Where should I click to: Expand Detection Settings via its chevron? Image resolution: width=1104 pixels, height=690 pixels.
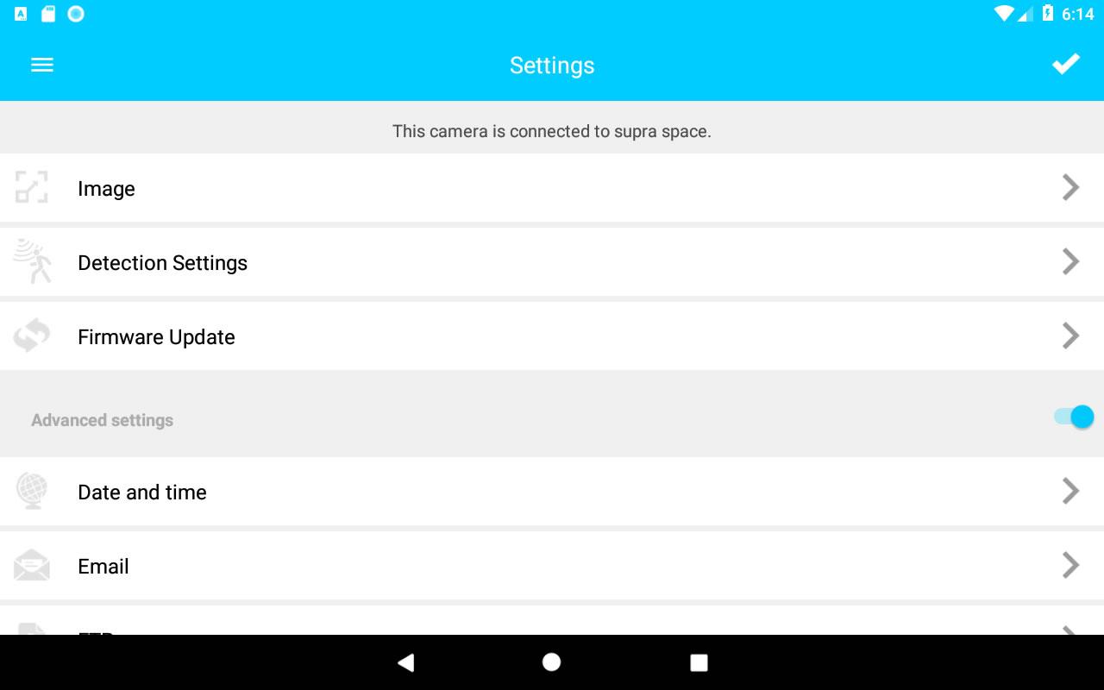(1070, 261)
